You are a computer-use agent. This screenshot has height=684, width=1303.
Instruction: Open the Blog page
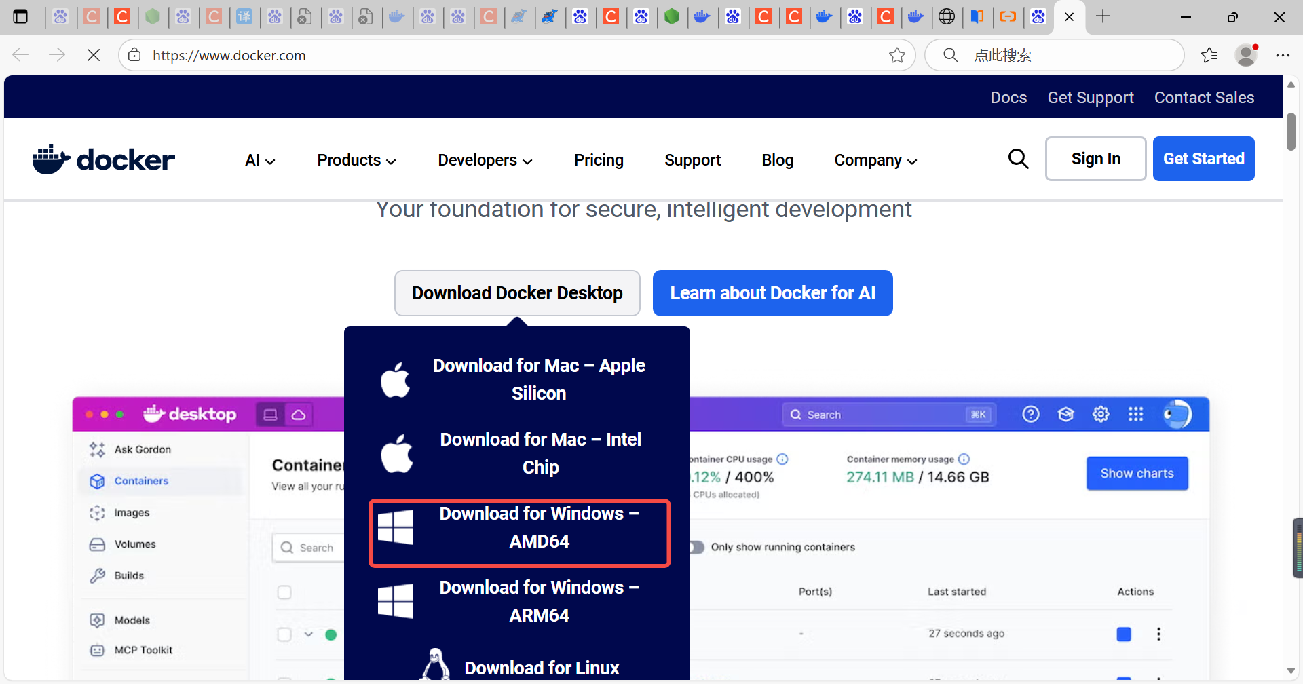click(777, 160)
